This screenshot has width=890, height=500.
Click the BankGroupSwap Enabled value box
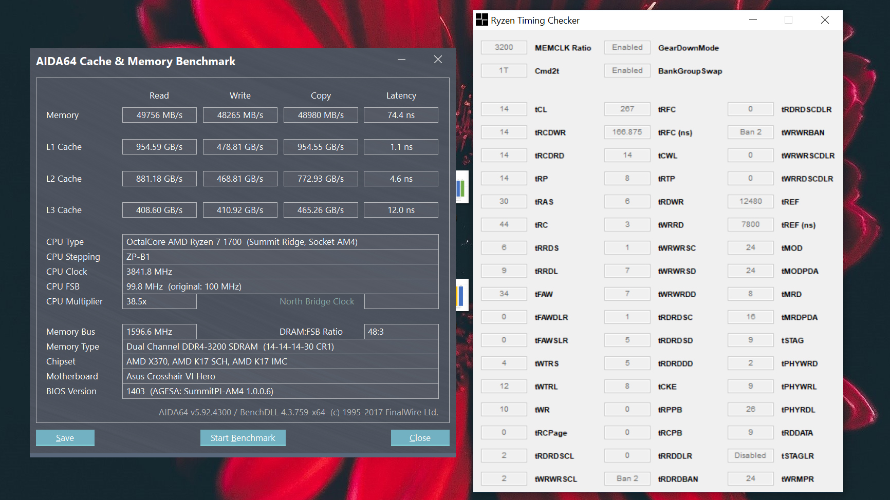pos(627,70)
